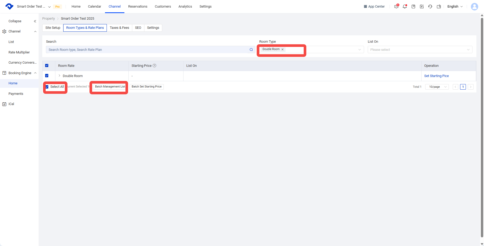Open the billing note icon with yen sign
484x246 pixels.
(x=422, y=7)
